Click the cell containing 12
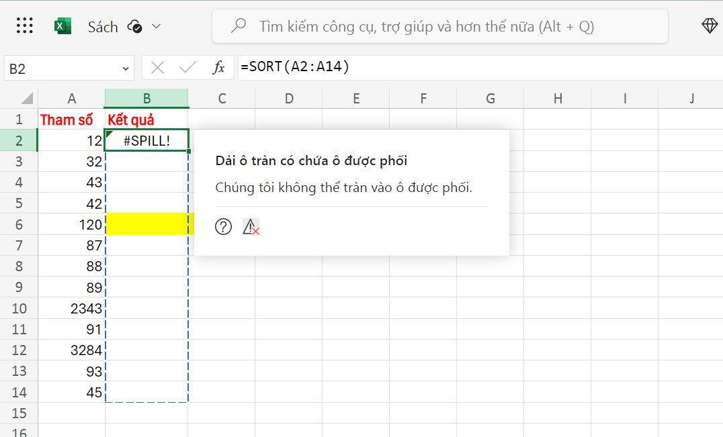This screenshot has width=723, height=437. [x=71, y=140]
